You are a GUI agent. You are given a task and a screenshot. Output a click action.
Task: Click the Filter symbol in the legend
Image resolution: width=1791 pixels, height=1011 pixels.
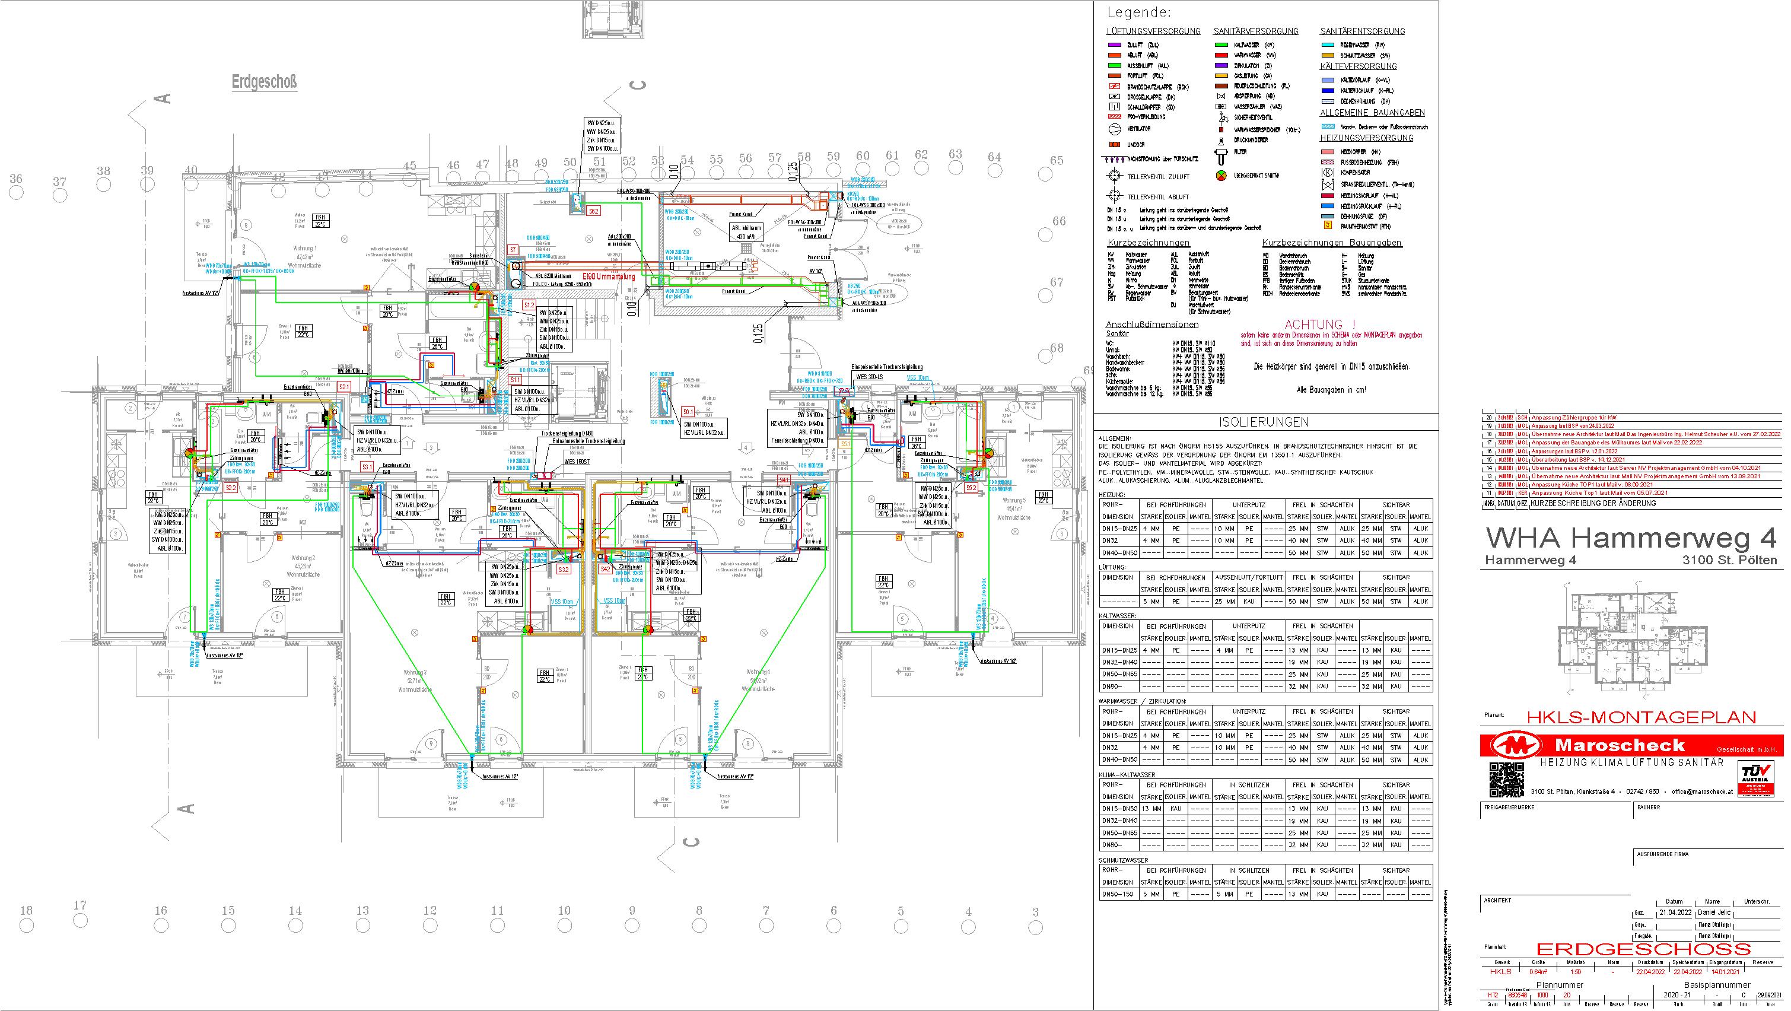1221,155
